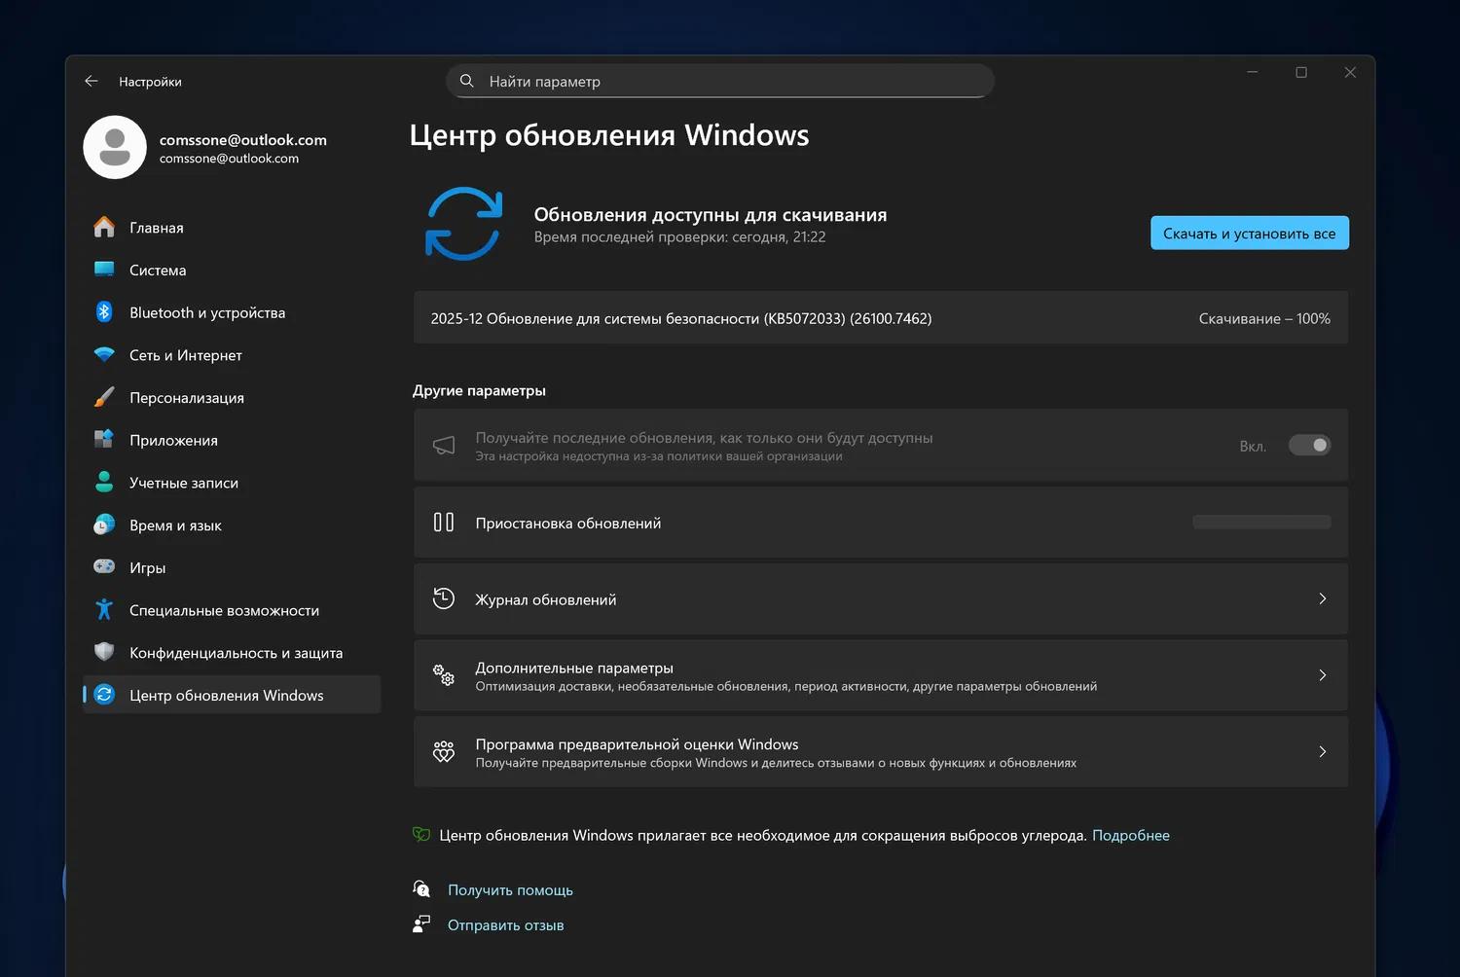The image size is (1460, 977).
Task: Follow the Подробнее carbon emissions link
Action: pos(1130,835)
